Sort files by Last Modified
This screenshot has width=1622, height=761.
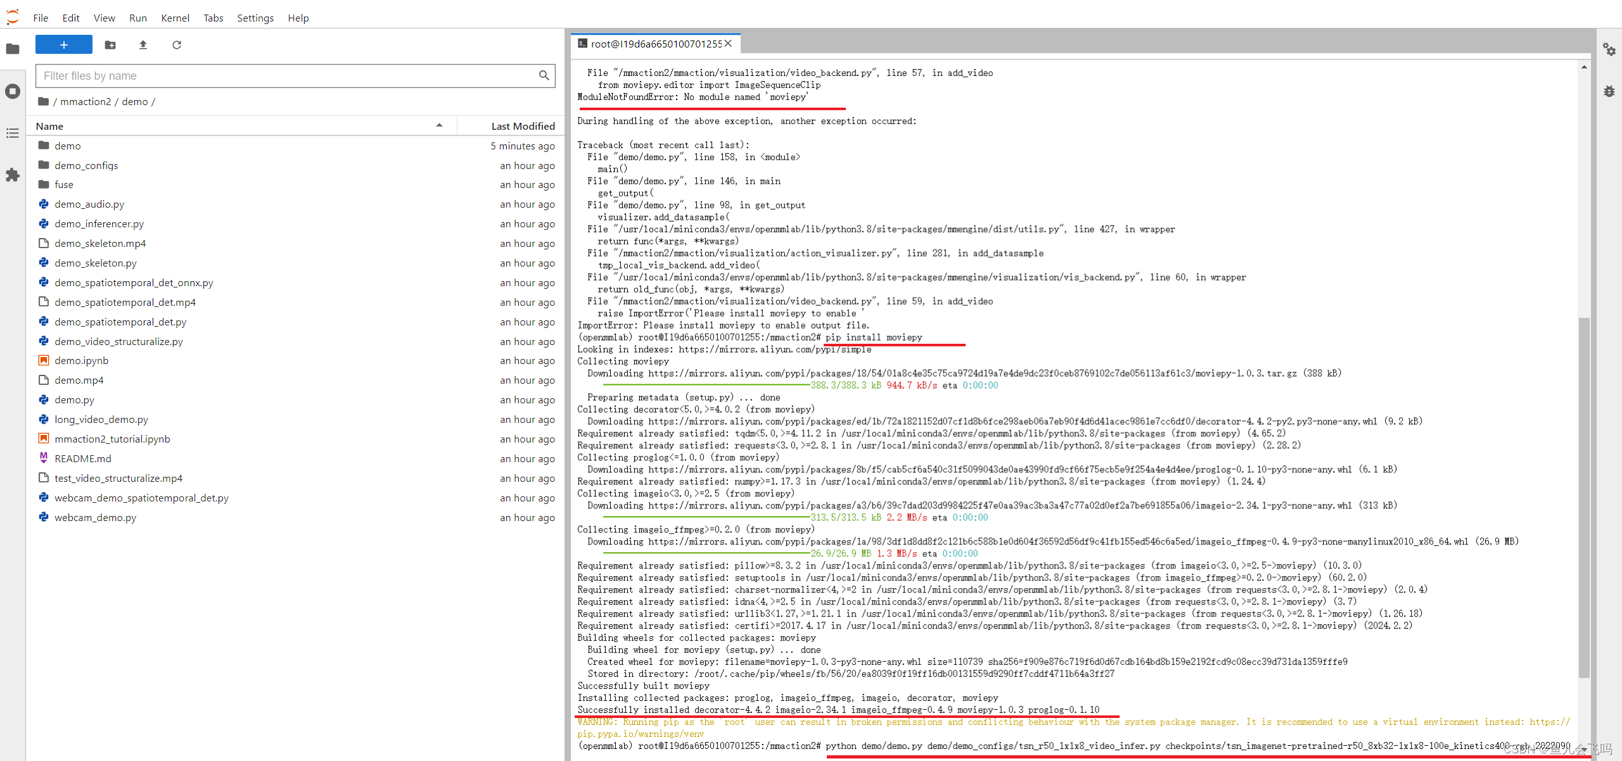tap(522, 126)
